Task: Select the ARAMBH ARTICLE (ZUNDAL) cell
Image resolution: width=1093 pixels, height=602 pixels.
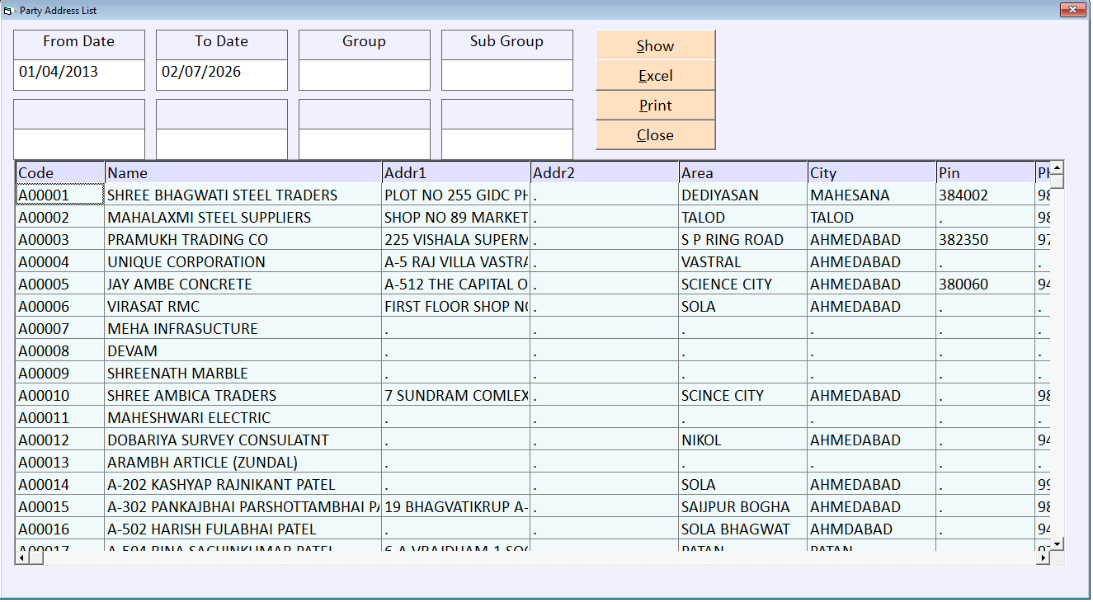Action: tap(243, 463)
